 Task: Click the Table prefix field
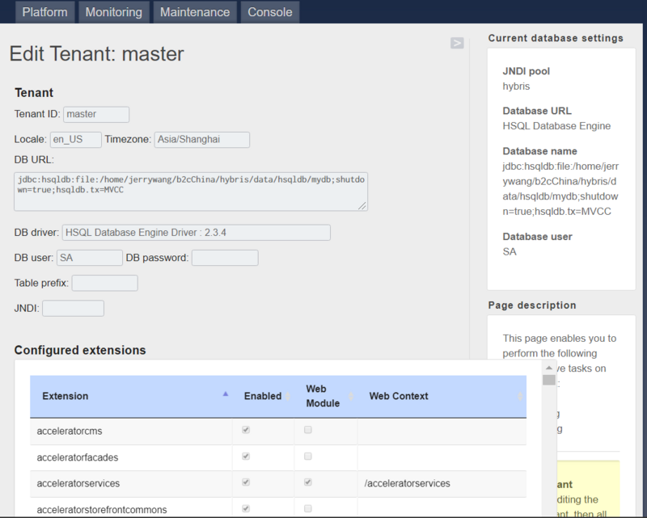(104, 283)
